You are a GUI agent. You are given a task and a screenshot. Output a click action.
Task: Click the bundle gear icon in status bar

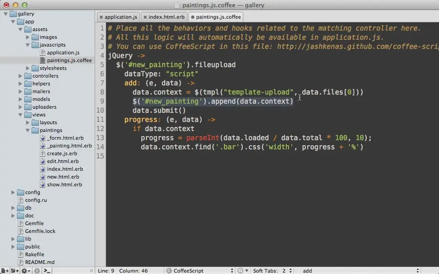pyautogui.click(x=242, y=271)
